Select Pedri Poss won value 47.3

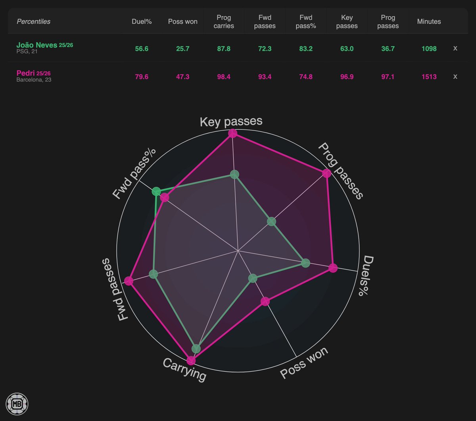coord(183,77)
